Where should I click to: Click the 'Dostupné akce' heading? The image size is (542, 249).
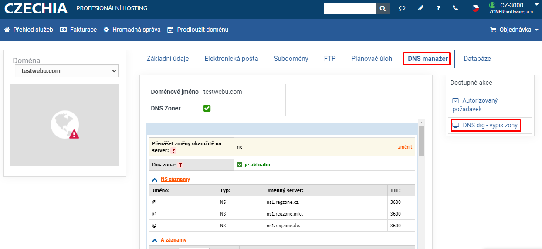(471, 83)
